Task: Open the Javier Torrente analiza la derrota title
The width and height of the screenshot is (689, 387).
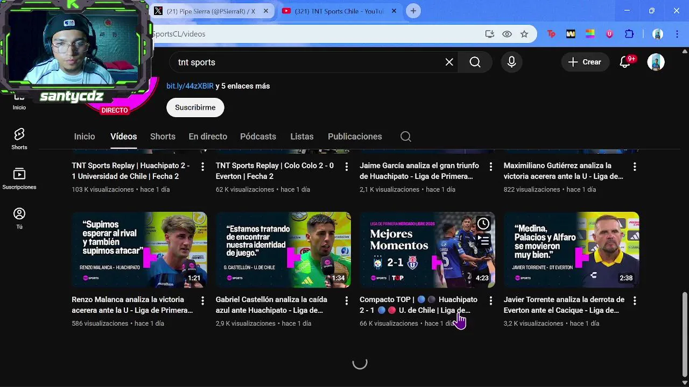Action: click(x=564, y=305)
